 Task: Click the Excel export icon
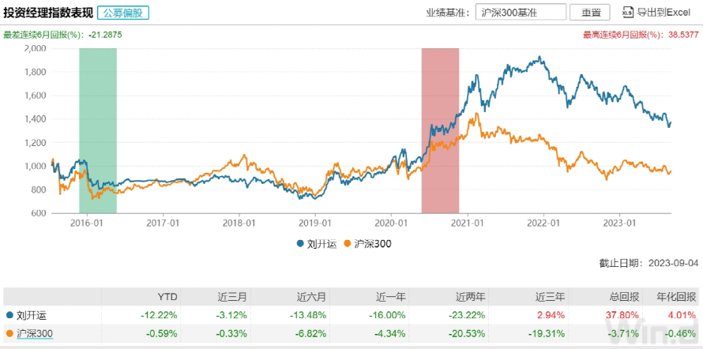click(628, 13)
